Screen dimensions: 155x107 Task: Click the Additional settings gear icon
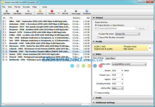click(94, 102)
